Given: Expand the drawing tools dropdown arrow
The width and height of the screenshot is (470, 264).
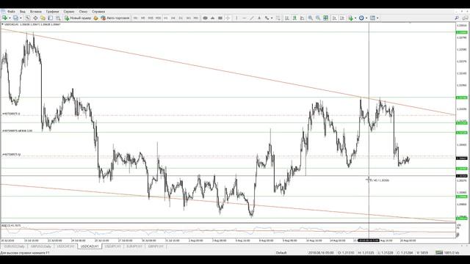Looking at the screenshot, I should [x=272, y=18].
